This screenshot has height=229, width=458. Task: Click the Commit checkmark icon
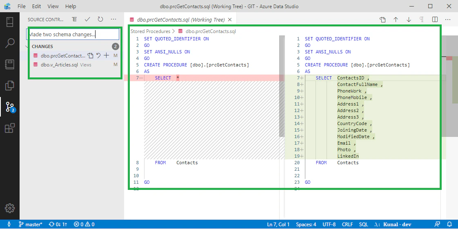click(87, 19)
